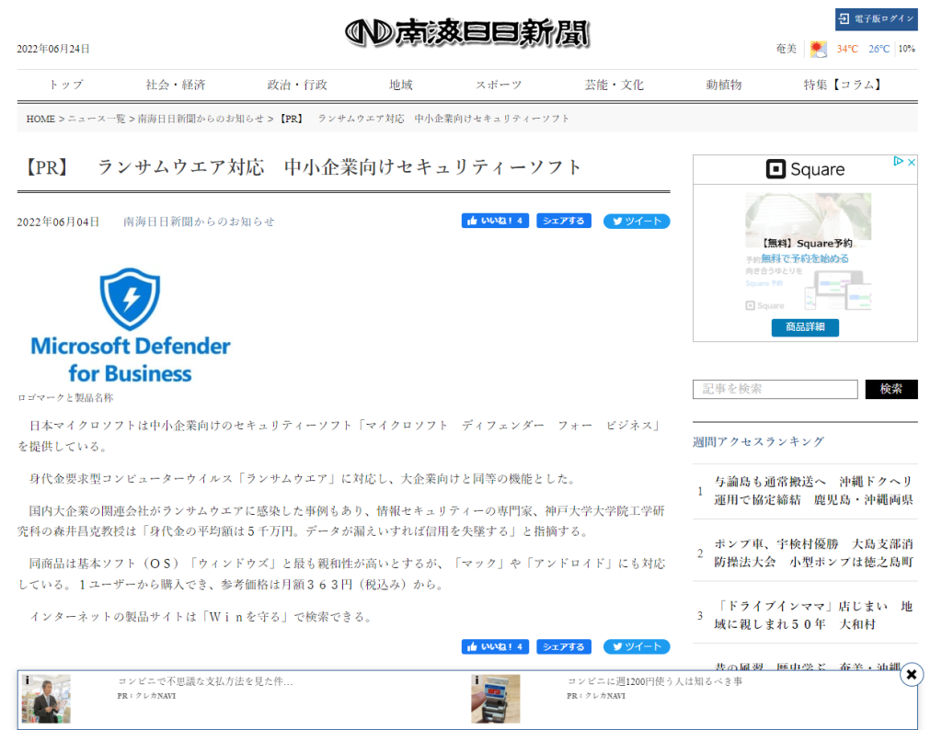
Task: Go to the トップ menu item
Action: [66, 85]
